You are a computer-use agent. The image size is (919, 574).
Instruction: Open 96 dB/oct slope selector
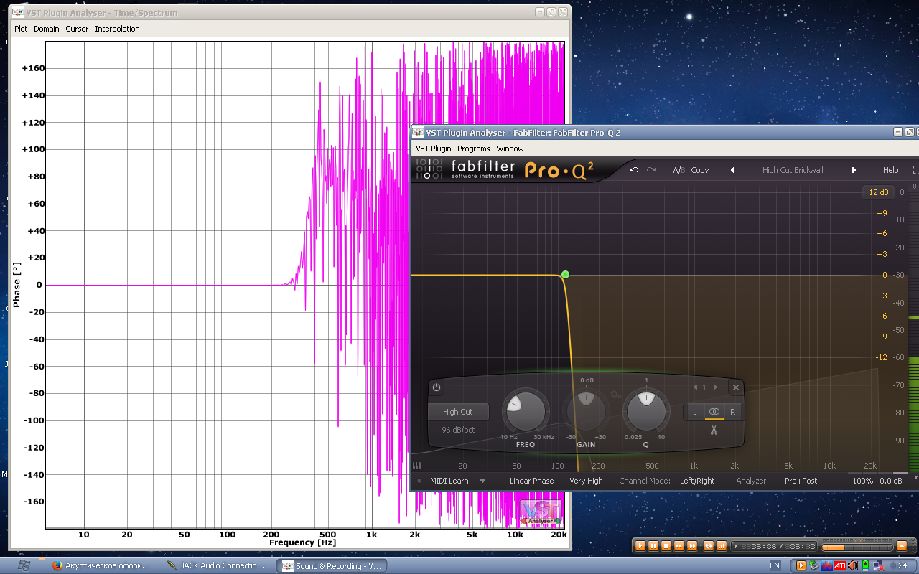click(458, 430)
